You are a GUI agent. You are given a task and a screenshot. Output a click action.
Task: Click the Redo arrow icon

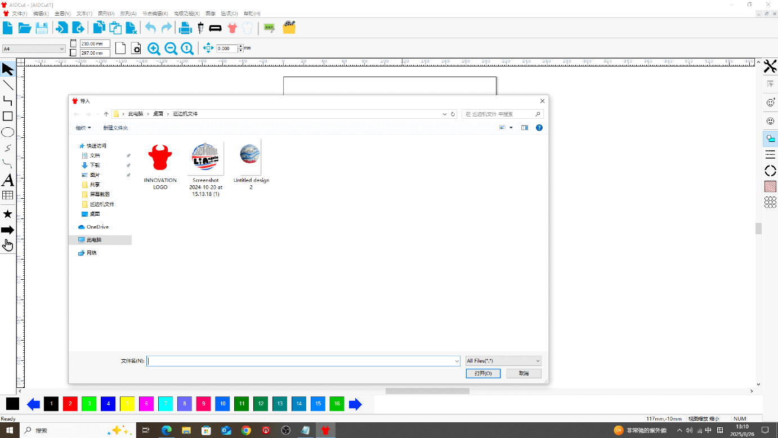(x=167, y=28)
